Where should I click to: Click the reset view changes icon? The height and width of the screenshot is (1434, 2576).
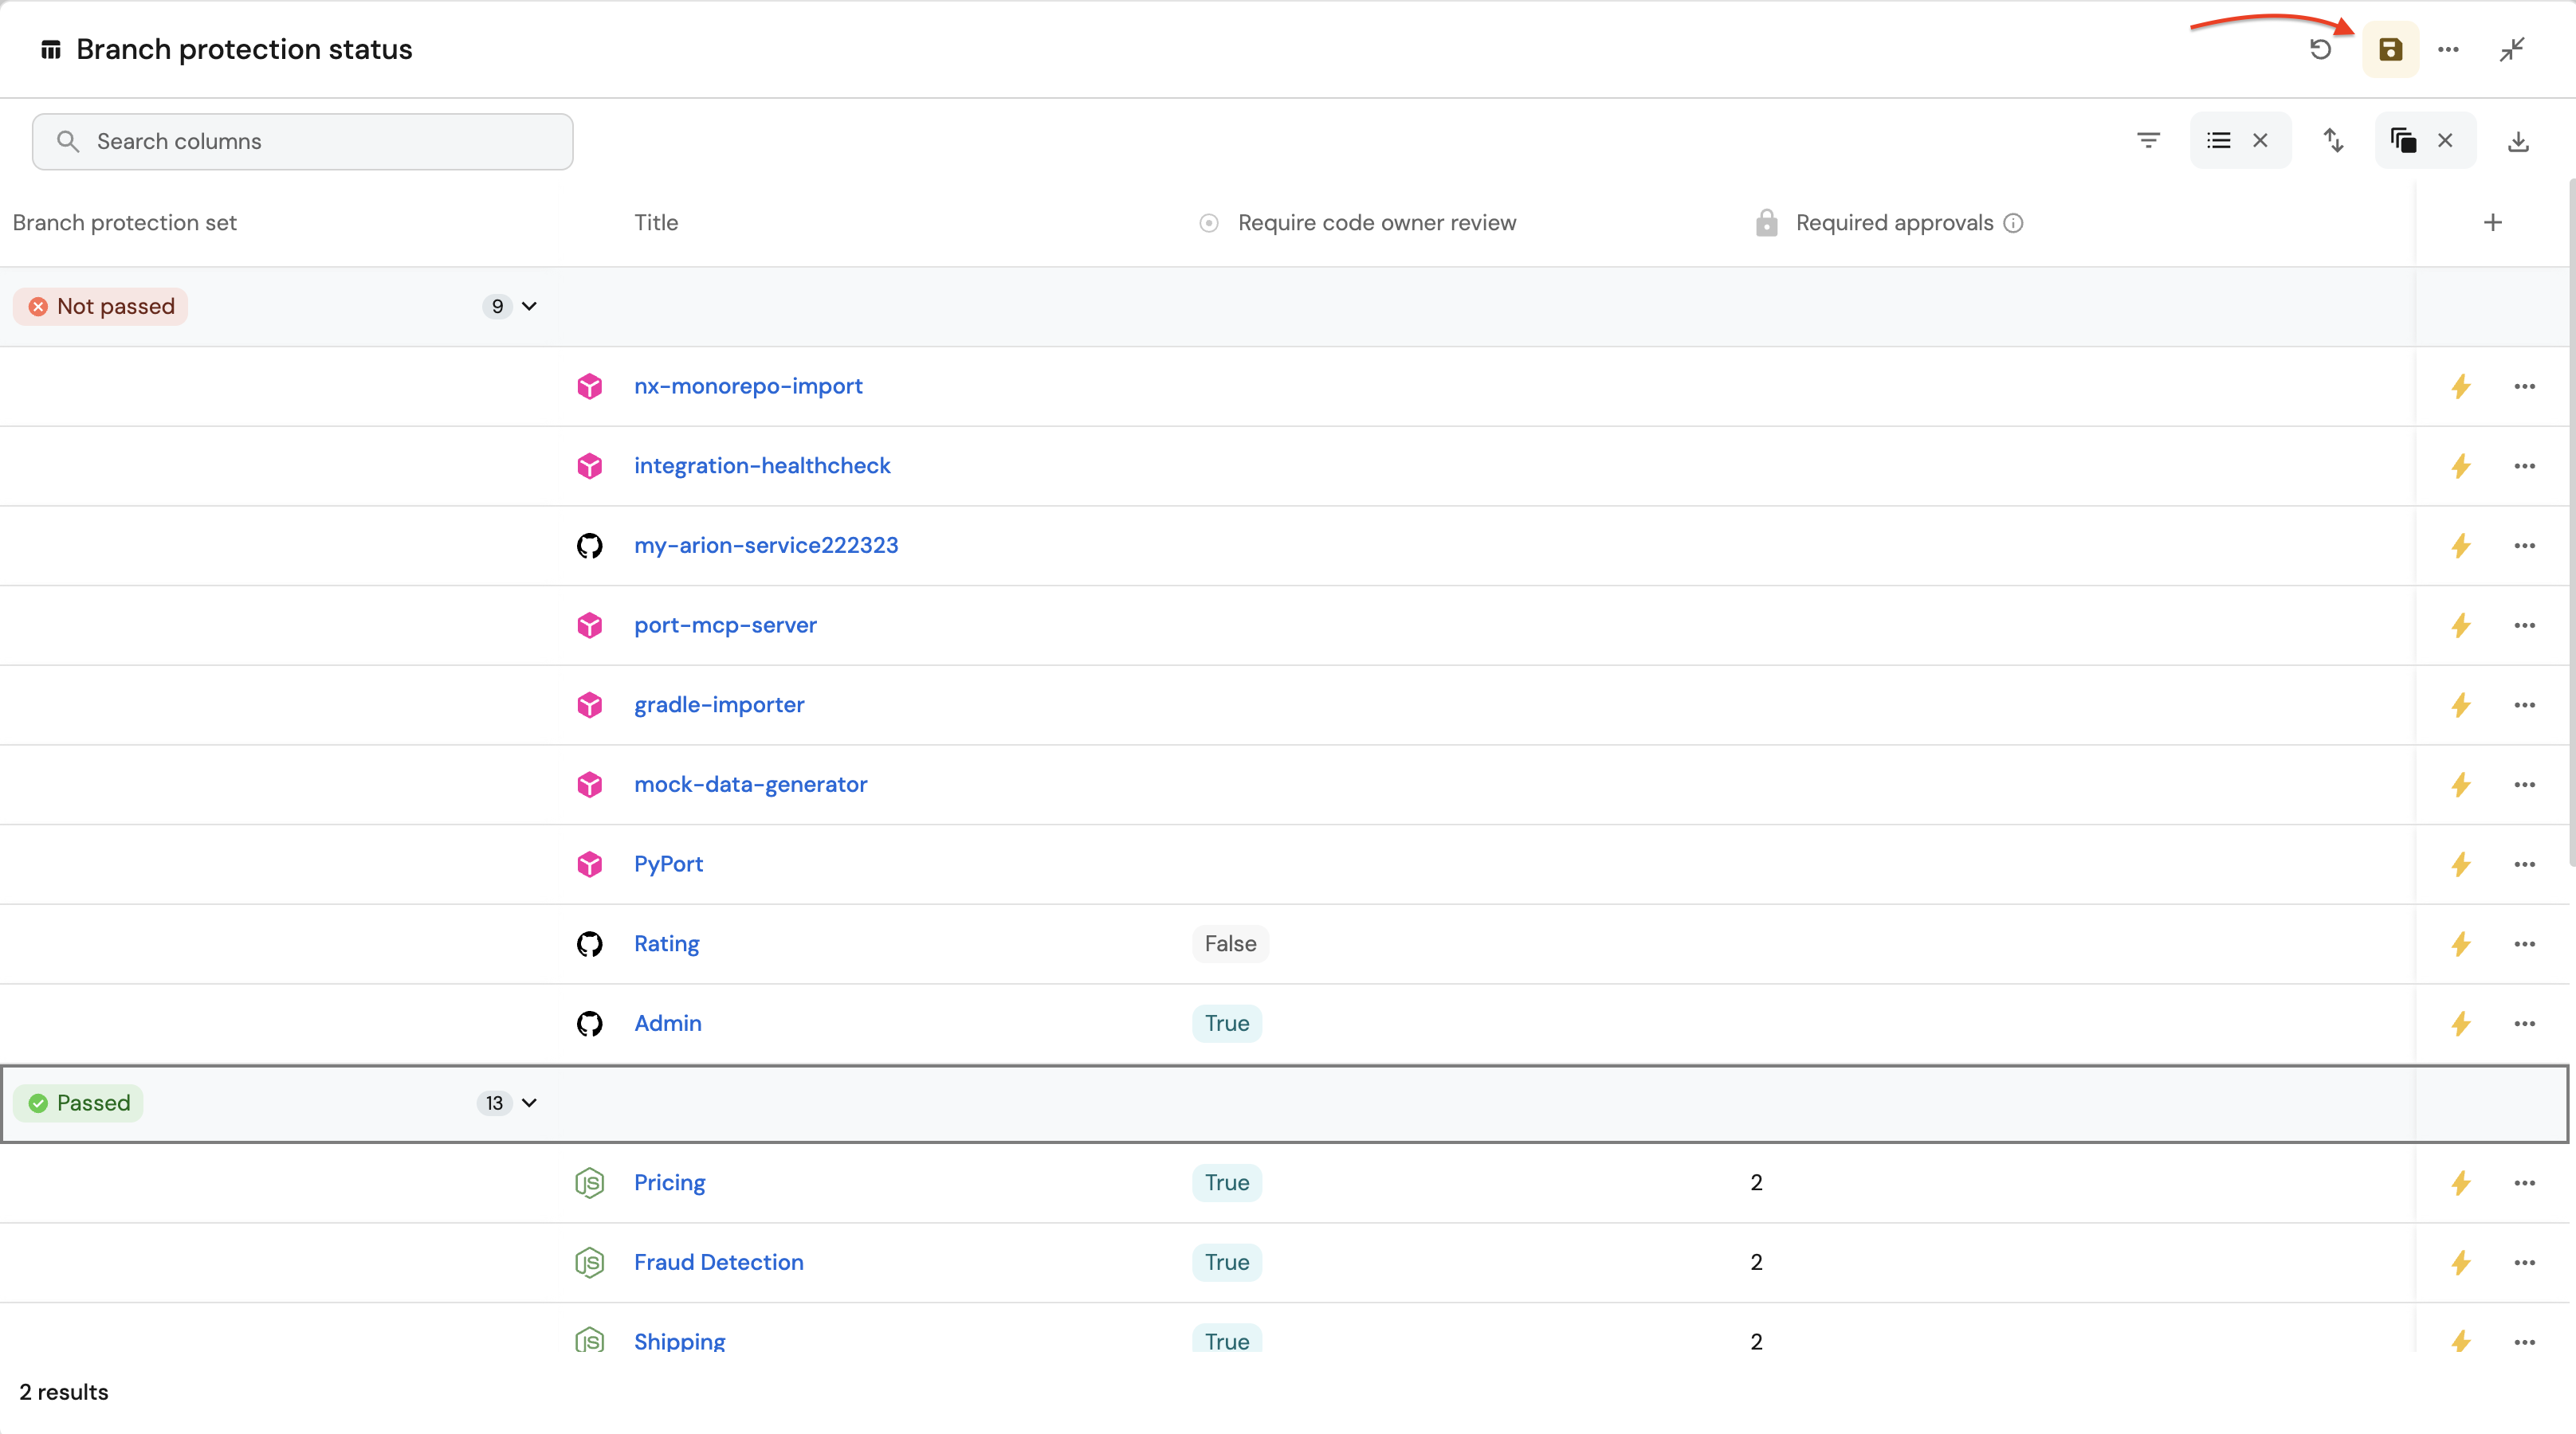click(2321, 49)
